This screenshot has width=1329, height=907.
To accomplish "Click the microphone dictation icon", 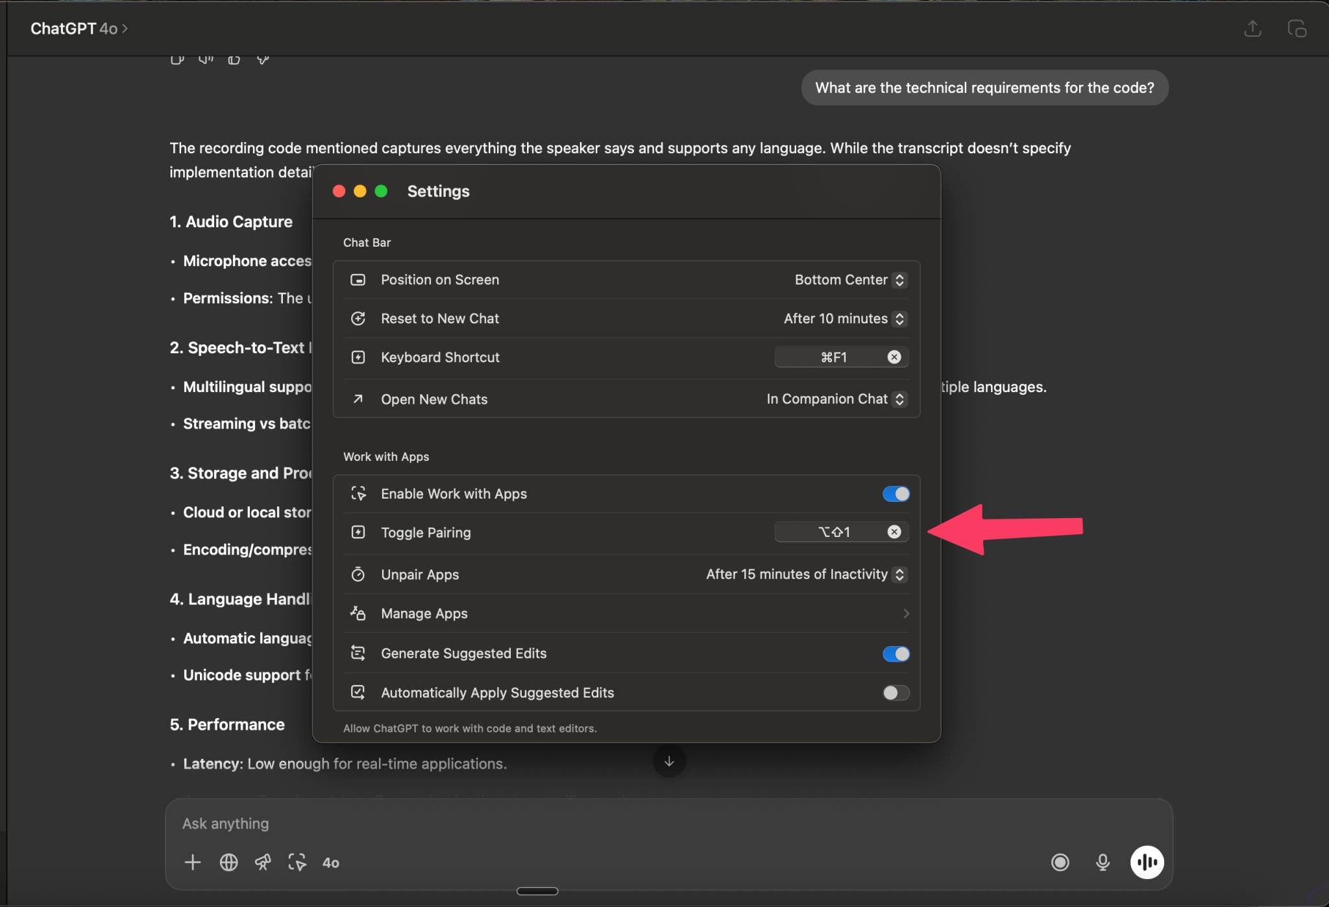I will tap(1103, 862).
